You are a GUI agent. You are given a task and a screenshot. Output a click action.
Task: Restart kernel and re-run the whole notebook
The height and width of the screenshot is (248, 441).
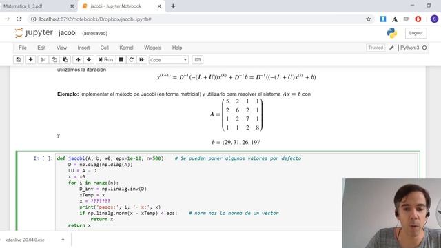point(141,60)
